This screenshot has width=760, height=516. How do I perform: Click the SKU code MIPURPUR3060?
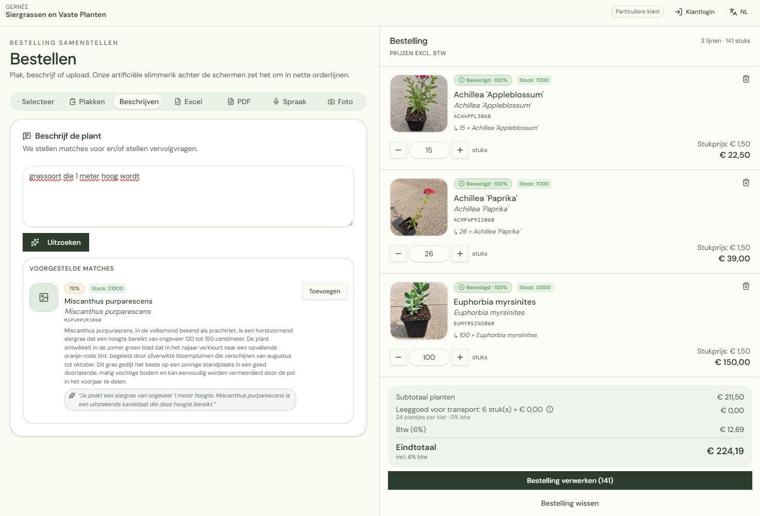pyautogui.click(x=82, y=320)
